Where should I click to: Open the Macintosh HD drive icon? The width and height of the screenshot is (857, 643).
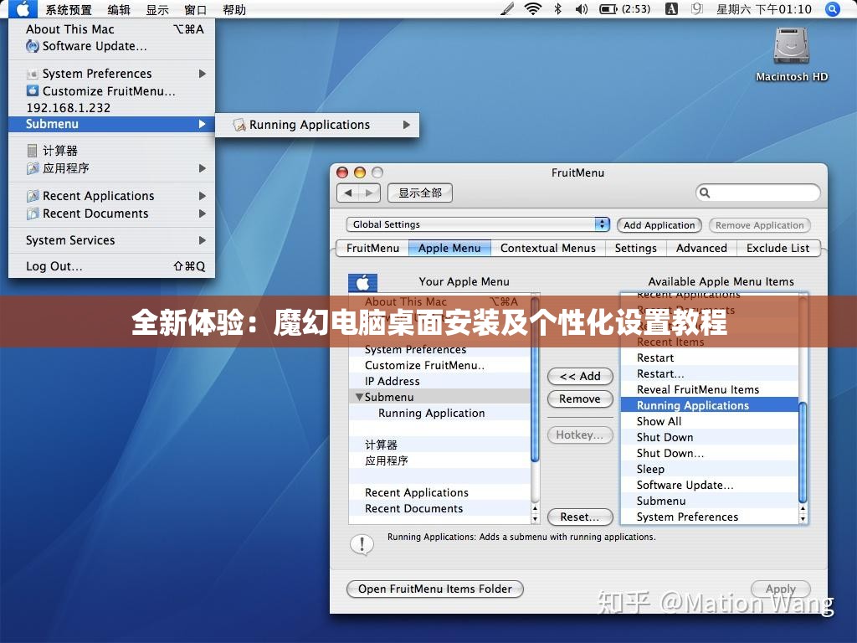tap(791, 46)
